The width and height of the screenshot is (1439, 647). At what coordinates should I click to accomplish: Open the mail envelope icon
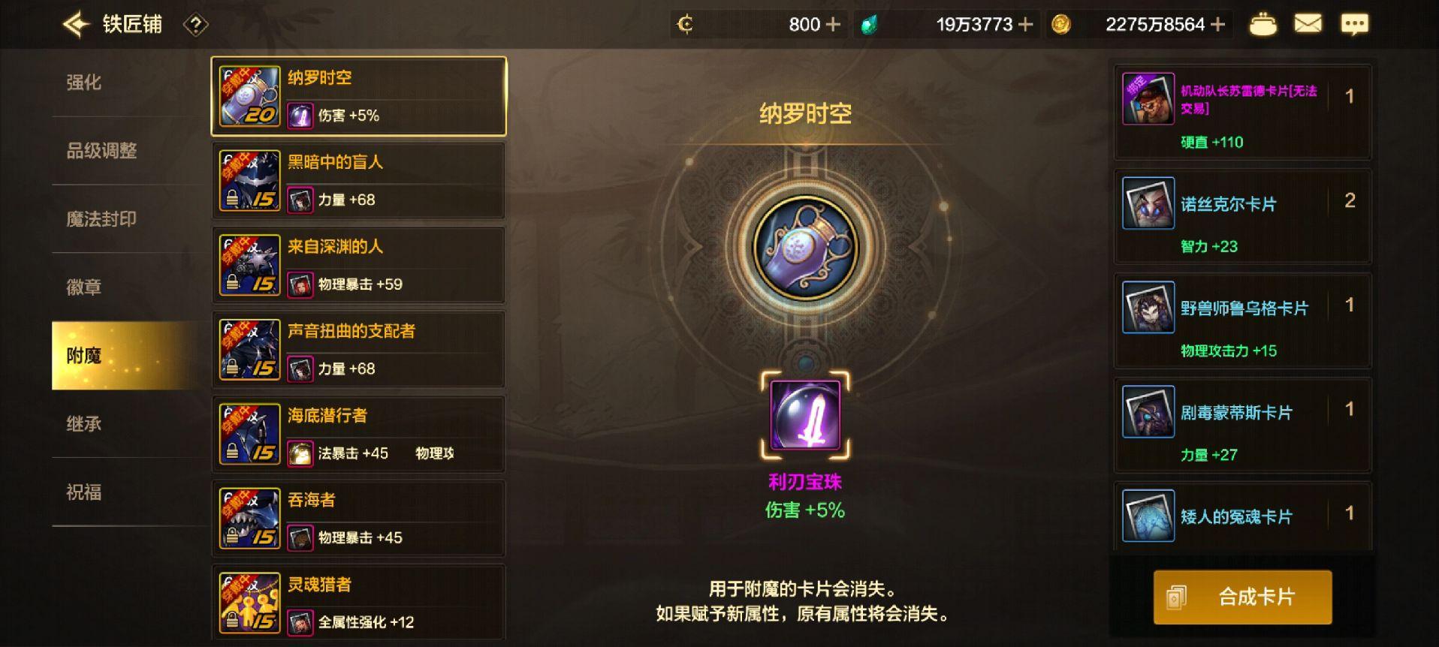pos(1308,24)
